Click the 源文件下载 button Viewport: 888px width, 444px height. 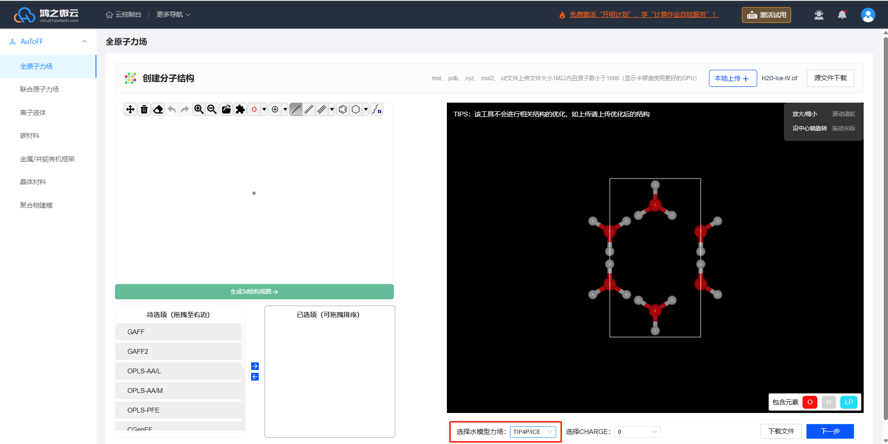coord(830,78)
